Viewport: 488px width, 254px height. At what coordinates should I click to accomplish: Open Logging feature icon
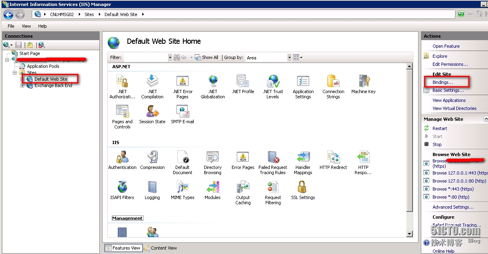[x=152, y=190]
